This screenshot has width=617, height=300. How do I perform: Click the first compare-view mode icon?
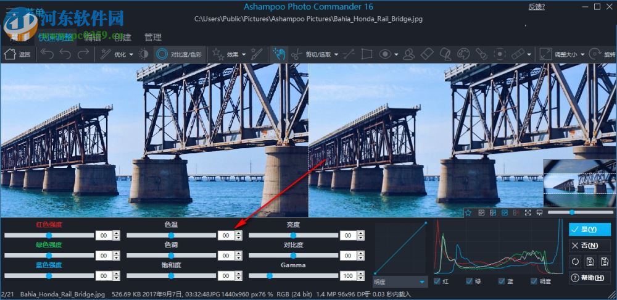click(x=481, y=212)
